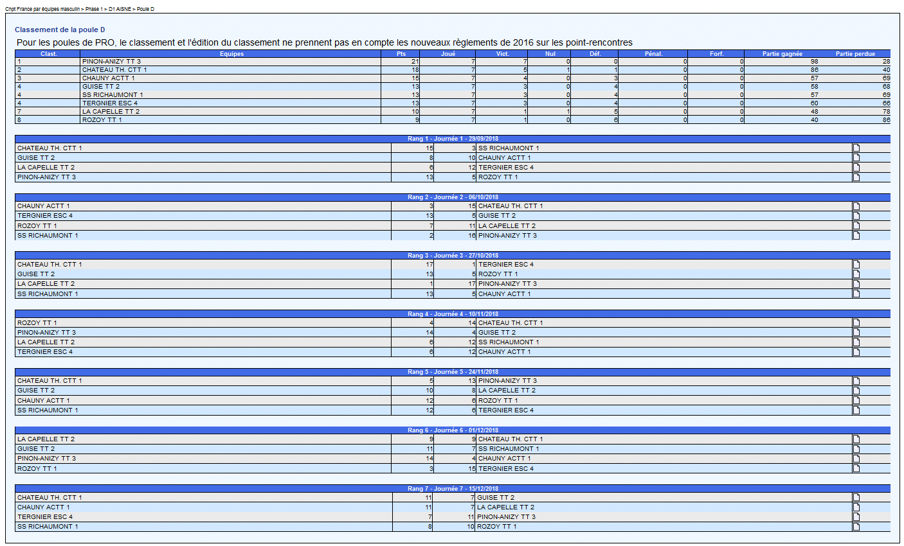Click the 'Classement de la poule D' title
The width and height of the screenshot is (904, 546).
(60, 30)
